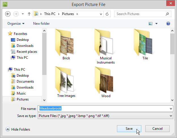Expand chevron after This PC in address bar
177x138 pixels.
click(59, 14)
